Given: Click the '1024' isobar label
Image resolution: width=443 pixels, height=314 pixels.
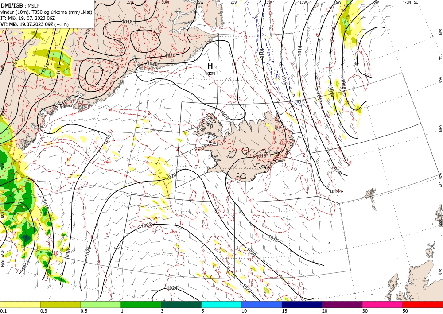Looking at the screenshot, I should tap(172, 288).
